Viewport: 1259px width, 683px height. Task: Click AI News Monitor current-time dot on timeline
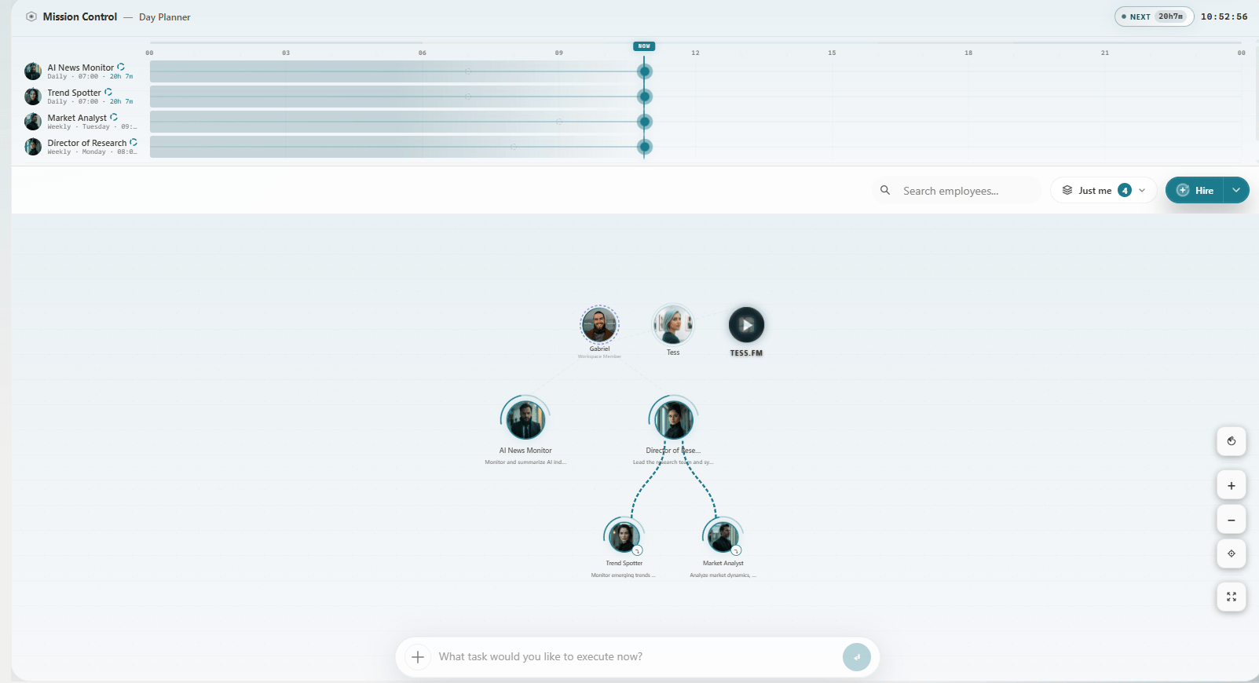(x=645, y=71)
